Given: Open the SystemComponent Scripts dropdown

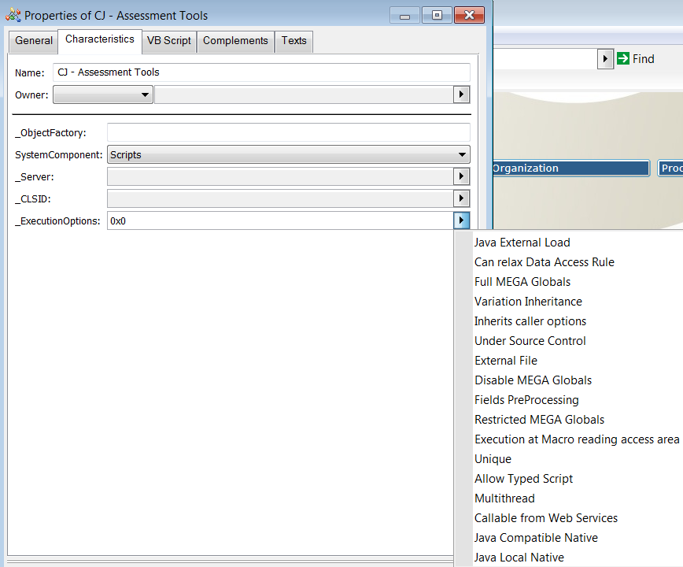Looking at the screenshot, I should click(x=288, y=155).
